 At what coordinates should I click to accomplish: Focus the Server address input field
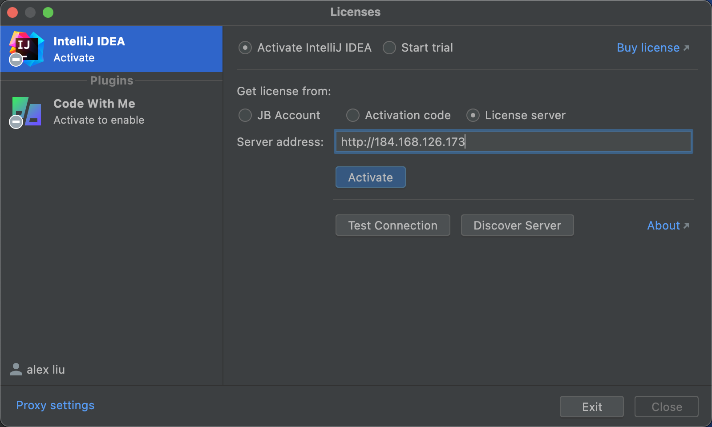click(514, 141)
